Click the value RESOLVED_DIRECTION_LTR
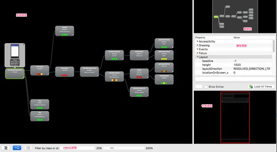The width and height of the screenshot is (277, 152). click(x=252, y=68)
